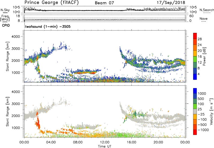Screen dimensions: 214x148
Task: Click the 'CPID' label
Action: coord(6,25)
